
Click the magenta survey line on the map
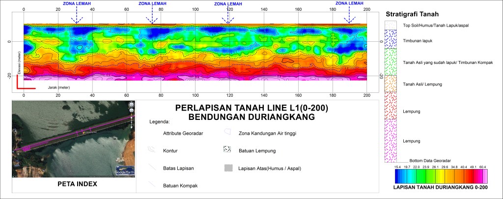74,134
